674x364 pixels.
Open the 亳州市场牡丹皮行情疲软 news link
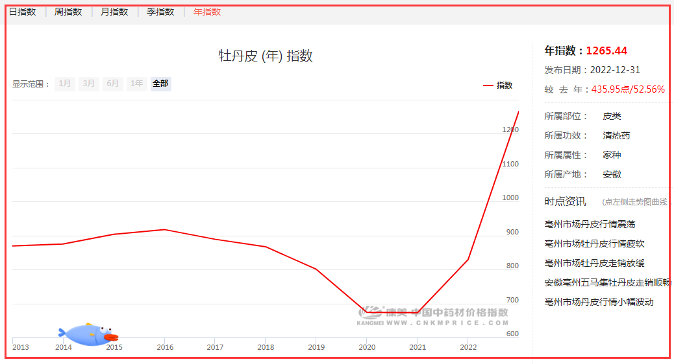point(595,244)
